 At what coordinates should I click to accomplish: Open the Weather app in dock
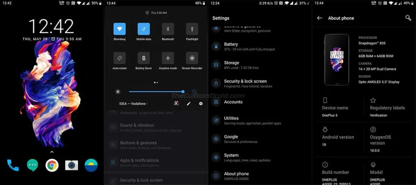(x=91, y=165)
